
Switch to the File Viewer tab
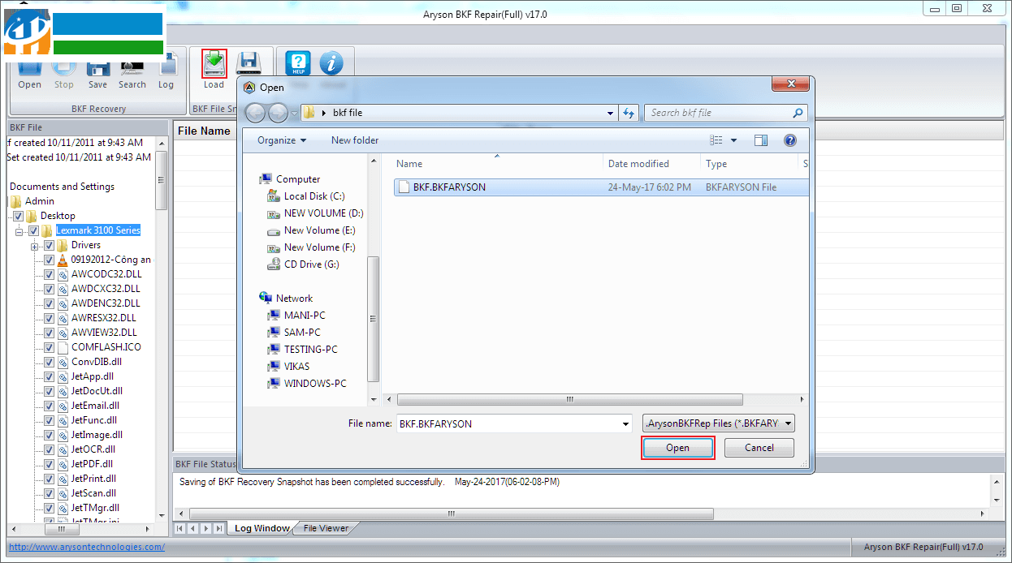[x=324, y=527]
